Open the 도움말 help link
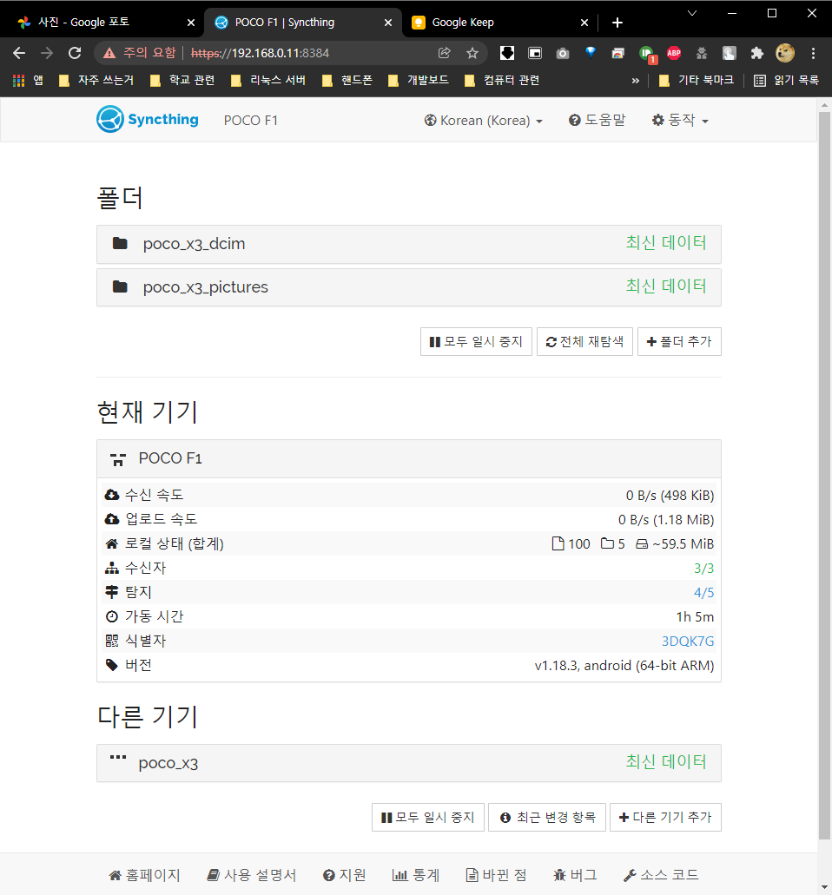Image resolution: width=832 pixels, height=895 pixels. tap(598, 120)
